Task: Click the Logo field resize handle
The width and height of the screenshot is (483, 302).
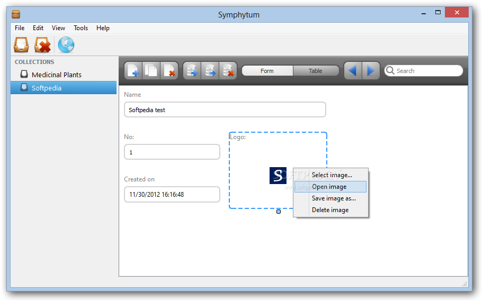Action: tap(279, 212)
